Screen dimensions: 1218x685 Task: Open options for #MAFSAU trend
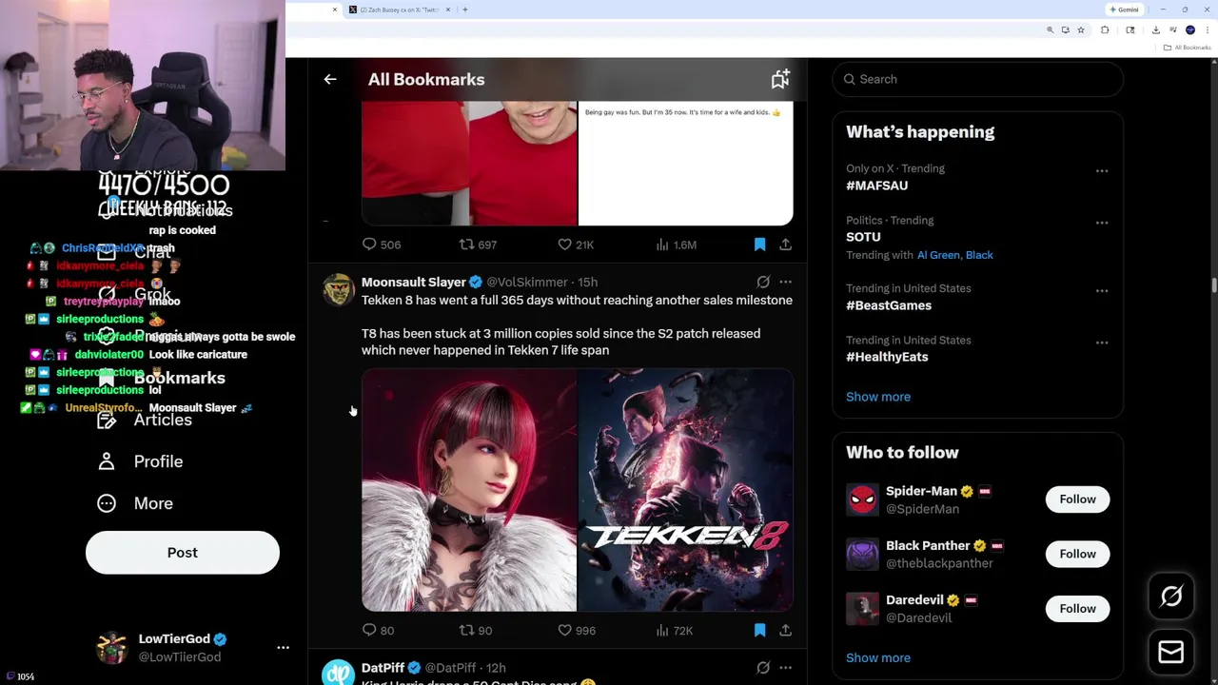pyautogui.click(x=1102, y=171)
